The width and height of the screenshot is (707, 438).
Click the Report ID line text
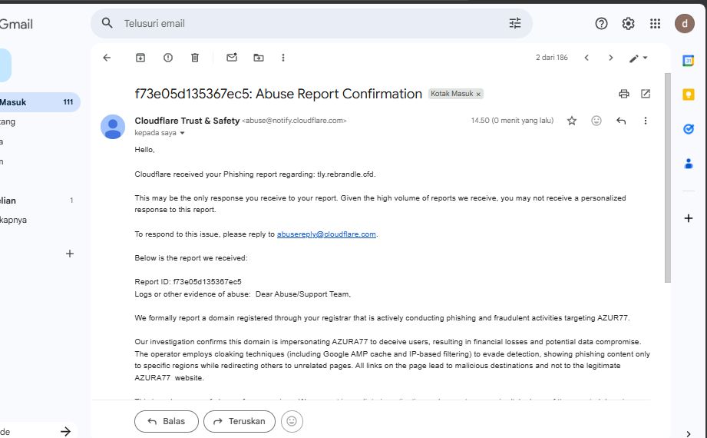coord(188,282)
